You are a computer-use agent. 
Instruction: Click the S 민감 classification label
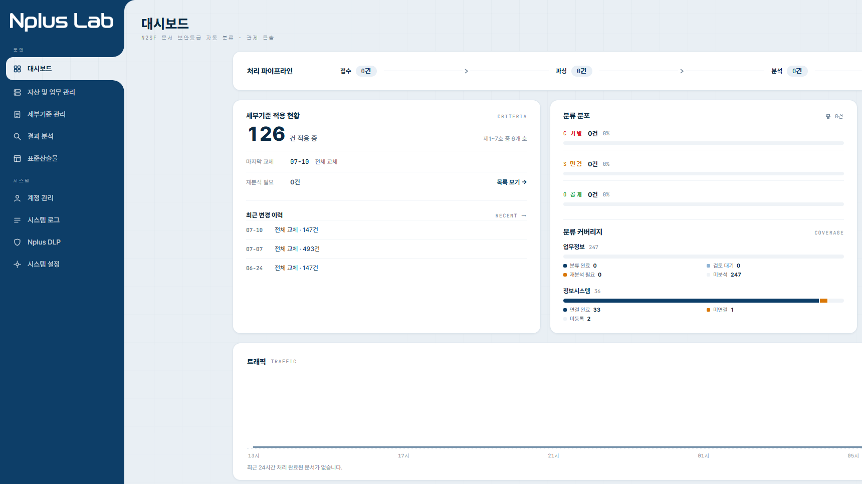[x=572, y=164]
